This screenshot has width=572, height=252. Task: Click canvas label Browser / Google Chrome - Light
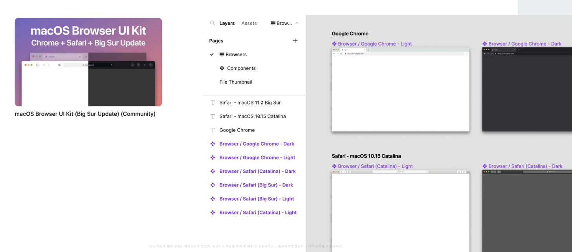(x=372, y=44)
